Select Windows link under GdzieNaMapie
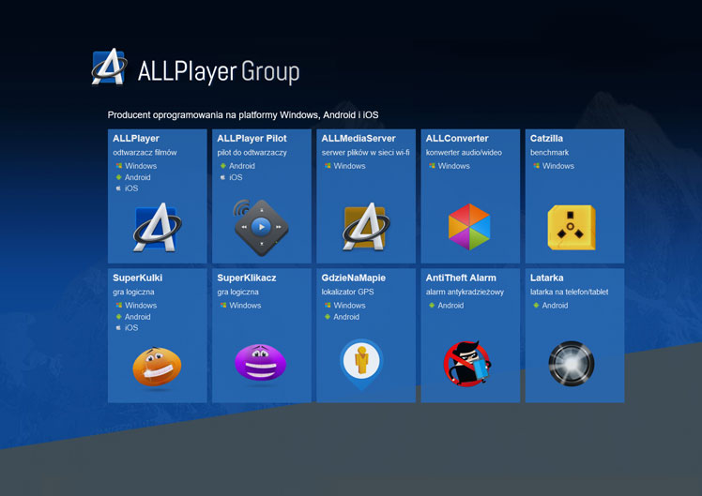Image resolution: width=702 pixels, height=496 pixels. [349, 305]
